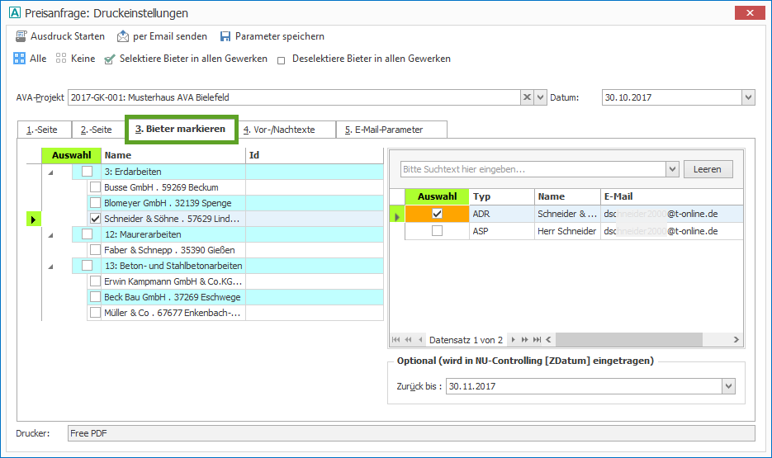Enable the ASP Herr Schneider checkbox
This screenshot has width=772, height=458.
pyautogui.click(x=437, y=232)
